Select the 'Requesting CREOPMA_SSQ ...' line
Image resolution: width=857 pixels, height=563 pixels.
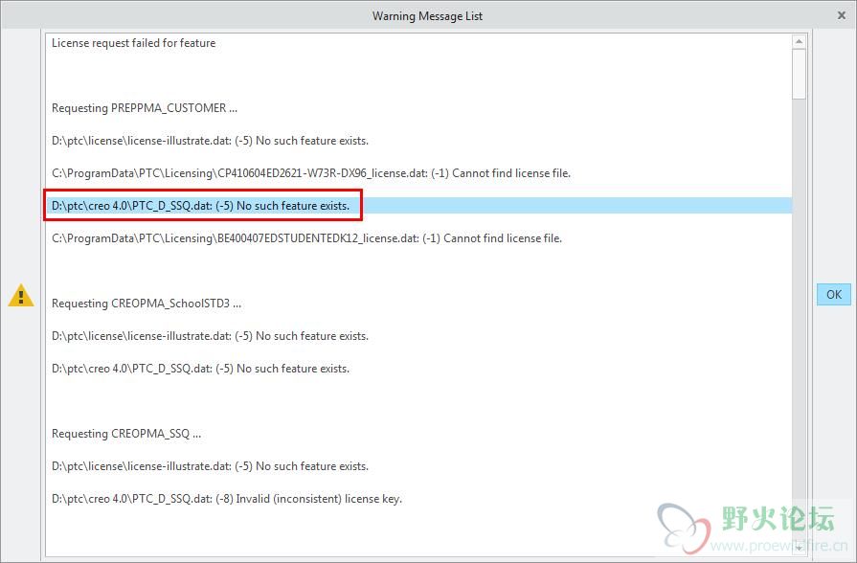126,434
